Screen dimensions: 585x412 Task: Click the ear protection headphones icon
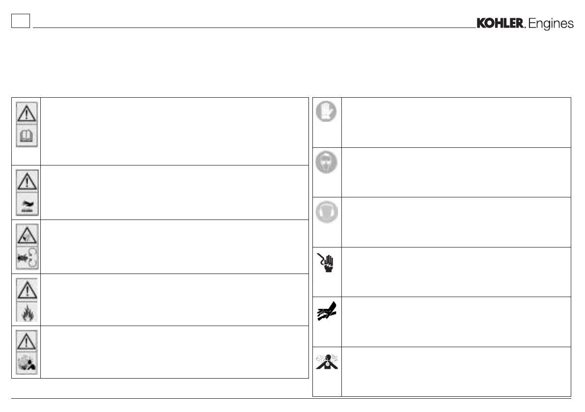(x=327, y=211)
